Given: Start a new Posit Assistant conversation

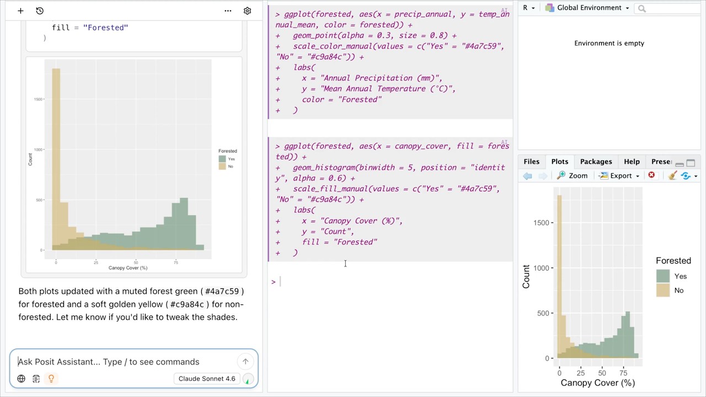Looking at the screenshot, I should (20, 10).
